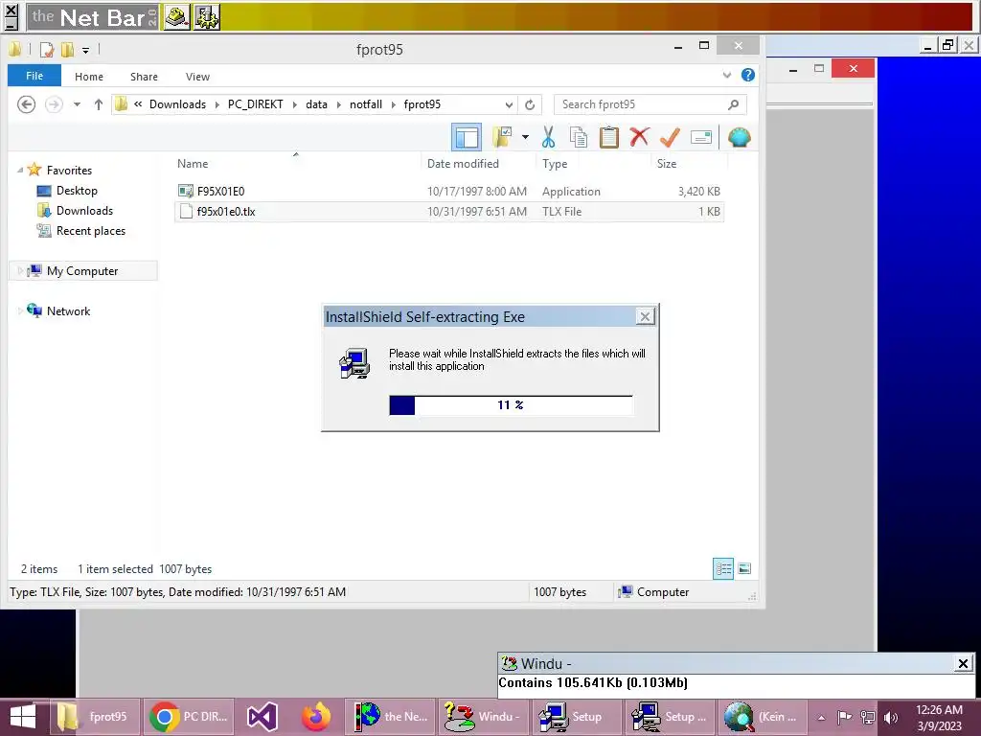Expand the ribbon using the chevron
981x736 pixels.
point(726,75)
